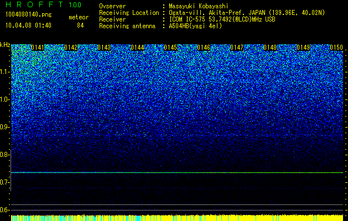Click the ICOM IC-575 receiver text
This screenshot has height=221, width=348.
point(222,19)
